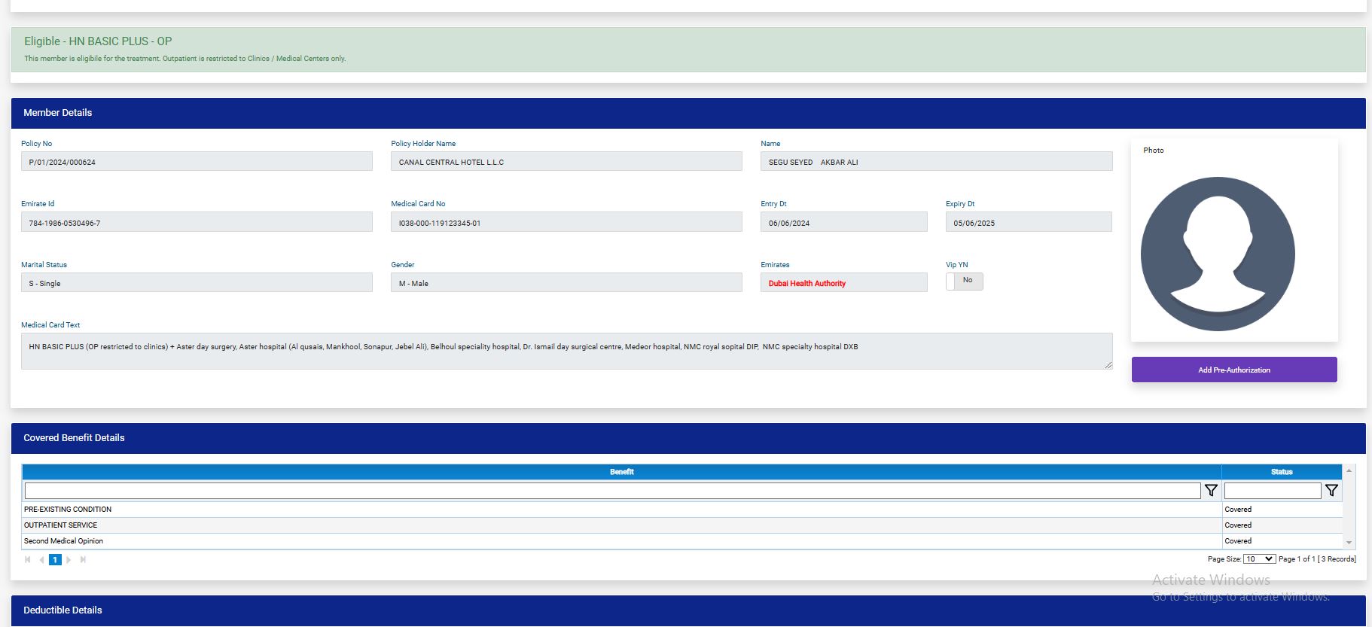Click the Benefit filter text box
Viewport: 1372px width, 627px height.
click(612, 491)
